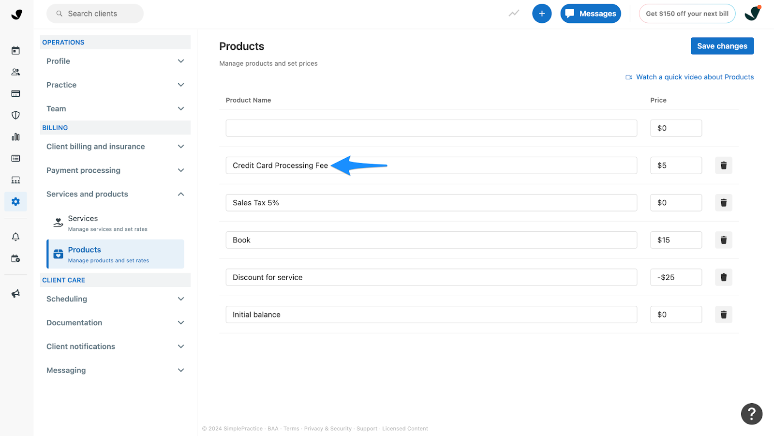Edit the -$25 price field

point(676,277)
